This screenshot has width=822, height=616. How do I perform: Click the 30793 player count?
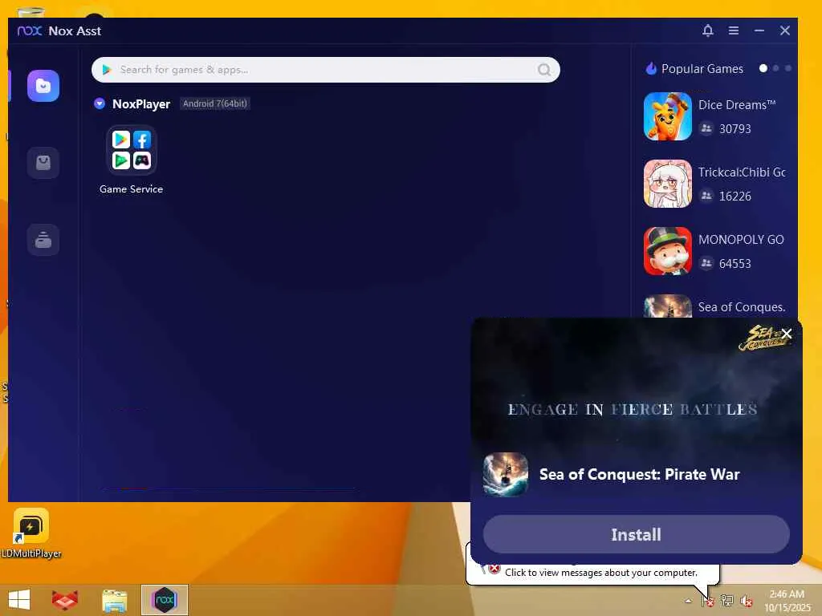[735, 129]
